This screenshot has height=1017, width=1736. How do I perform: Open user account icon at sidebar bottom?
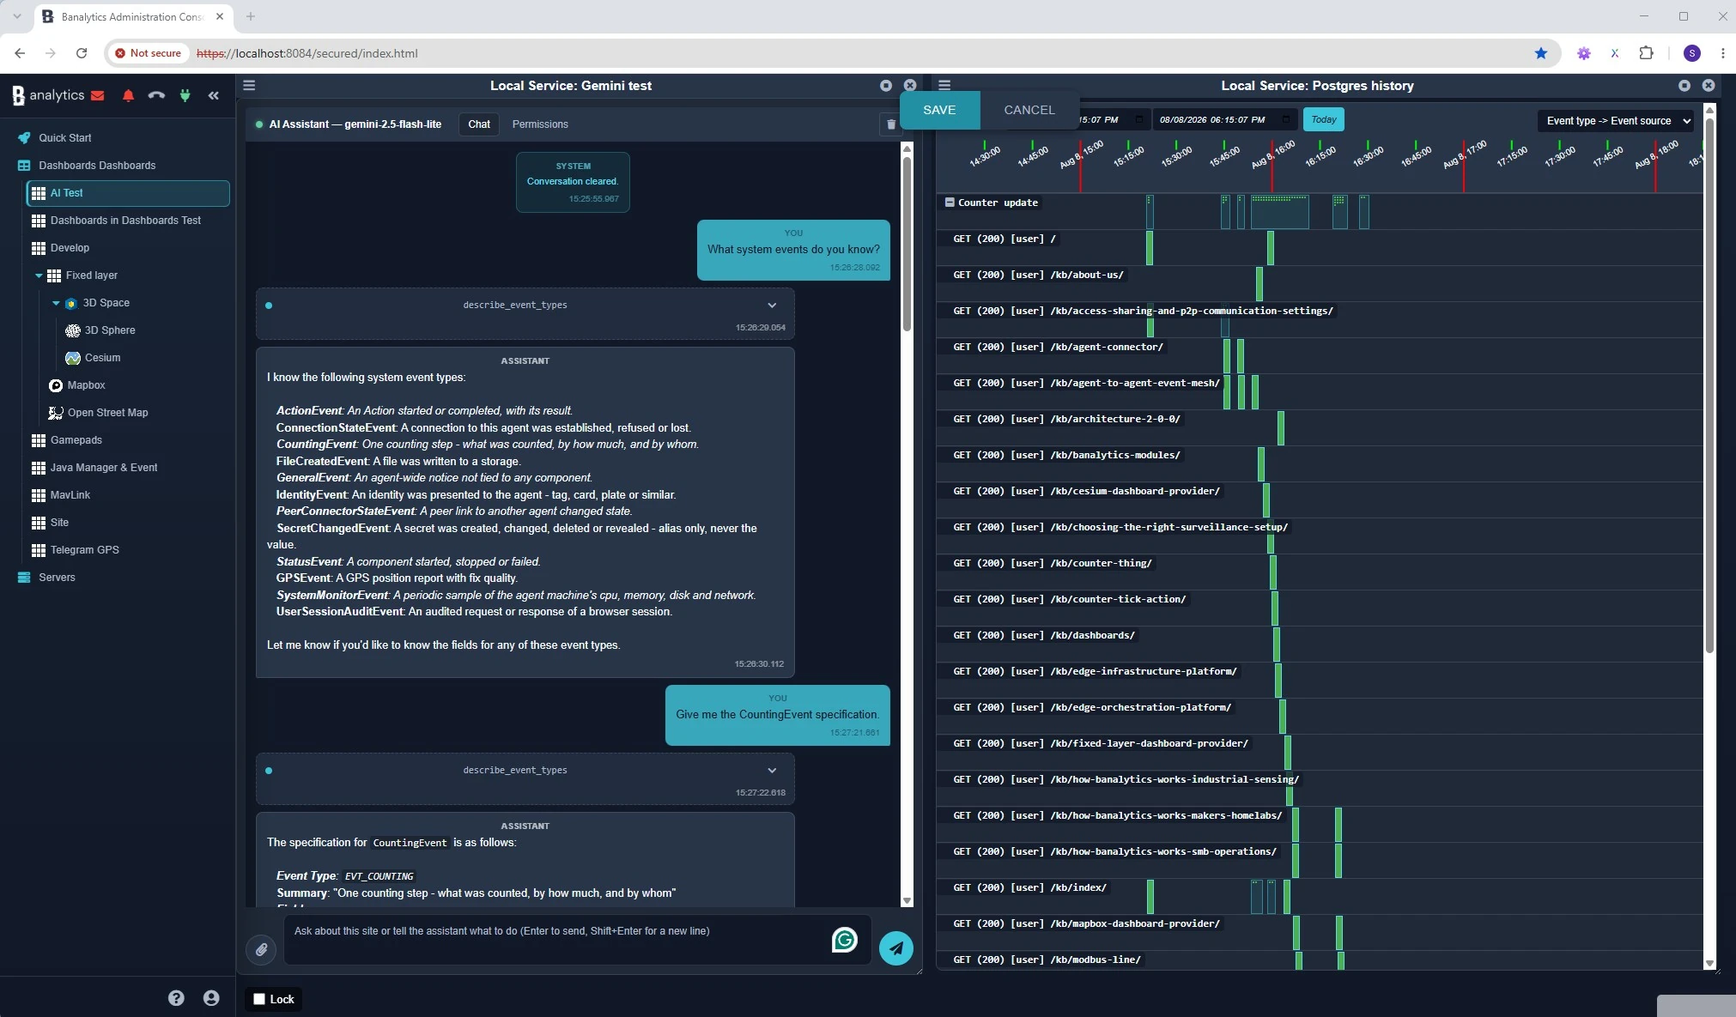(211, 998)
